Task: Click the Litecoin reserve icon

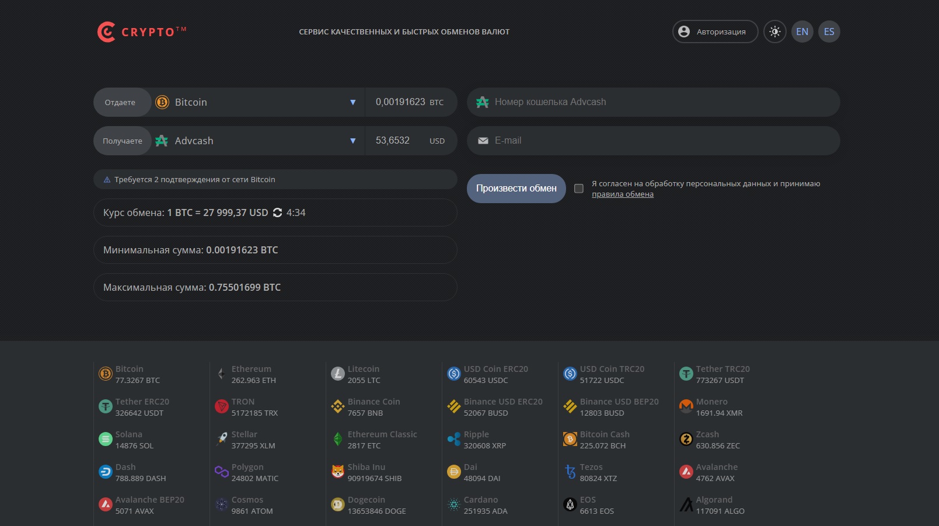Action: click(338, 374)
